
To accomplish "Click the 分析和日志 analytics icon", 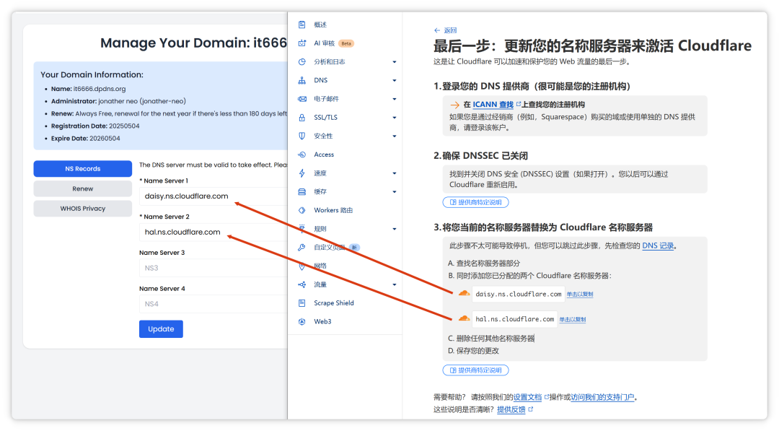I will pyautogui.click(x=302, y=61).
